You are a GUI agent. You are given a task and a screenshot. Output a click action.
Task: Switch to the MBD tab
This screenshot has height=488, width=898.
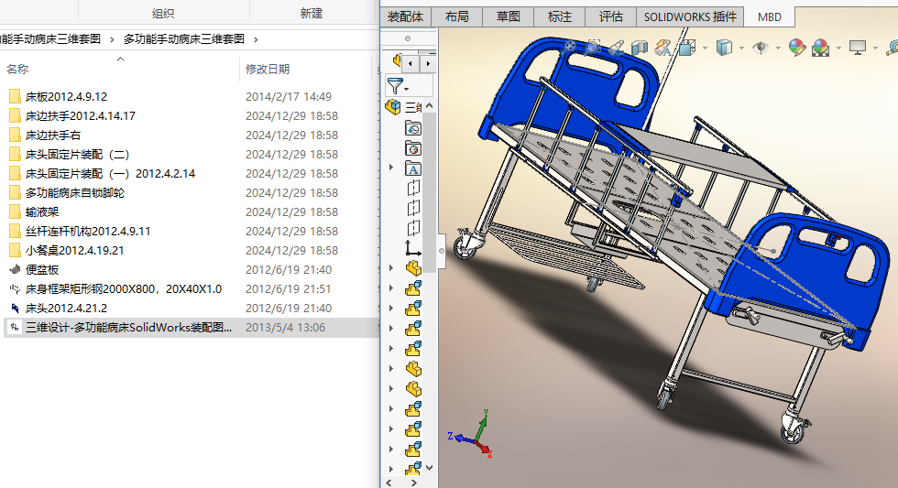(x=769, y=17)
